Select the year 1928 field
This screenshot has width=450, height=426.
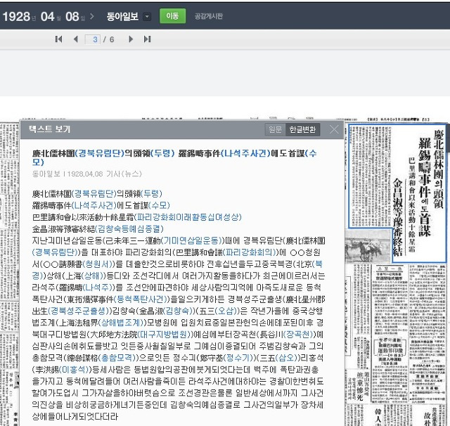pyautogui.click(x=17, y=17)
